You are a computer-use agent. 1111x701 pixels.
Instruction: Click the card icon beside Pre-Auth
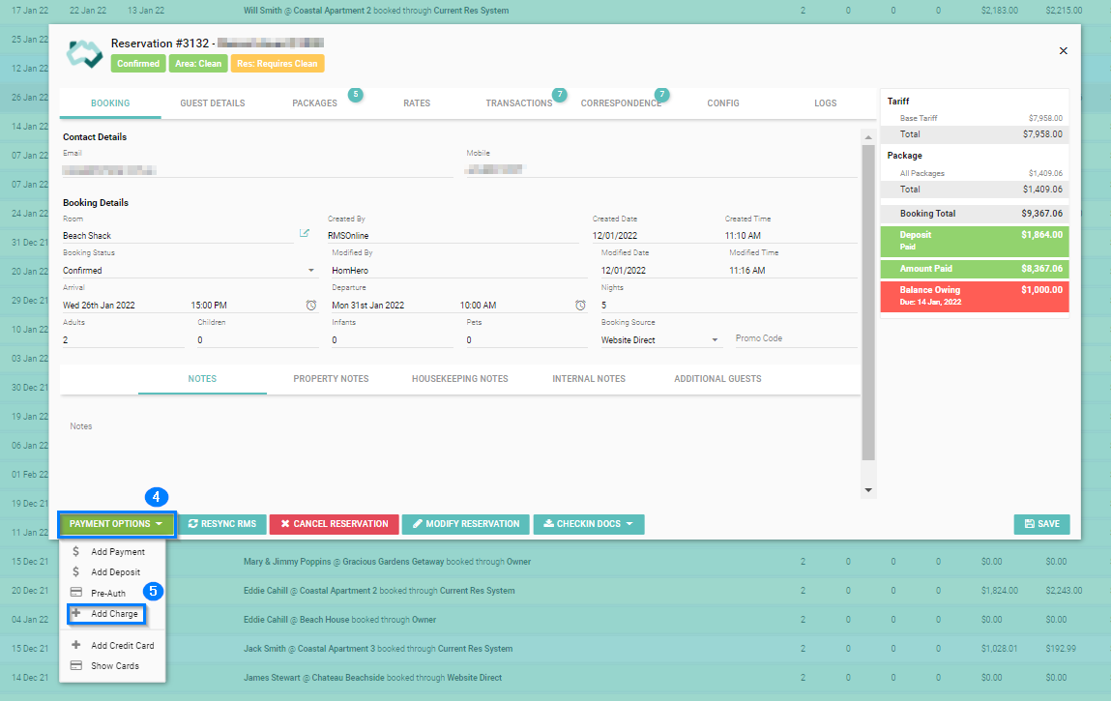tap(76, 593)
